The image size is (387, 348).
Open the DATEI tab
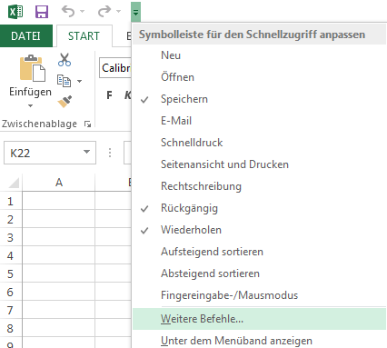(26, 36)
